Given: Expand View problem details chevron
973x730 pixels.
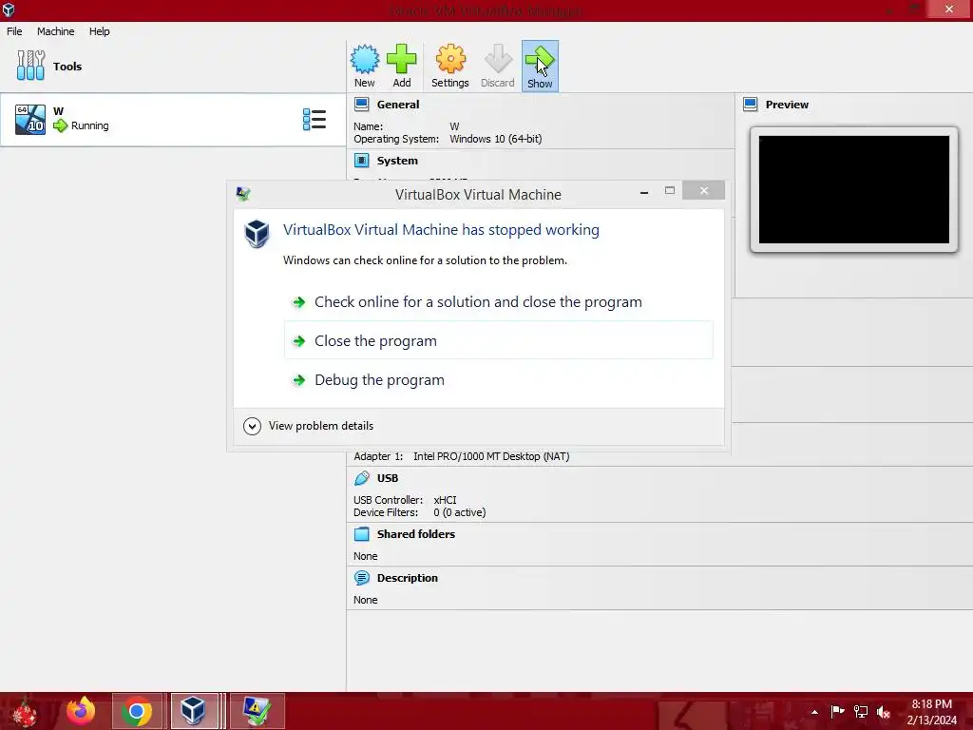Looking at the screenshot, I should tap(252, 426).
